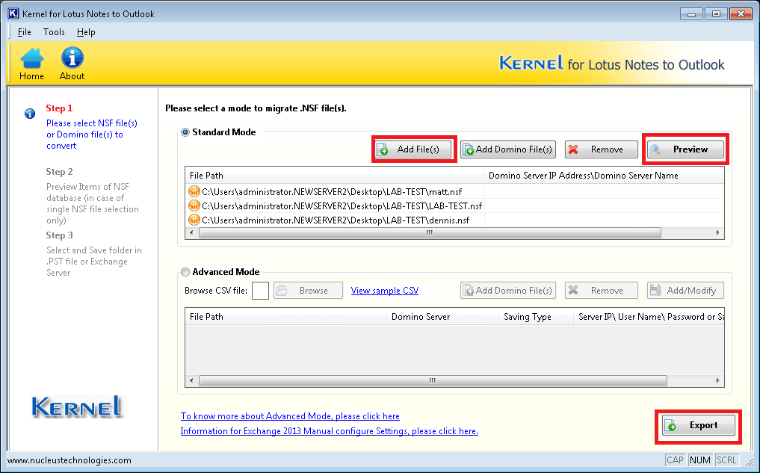The width and height of the screenshot is (760, 473).
Task: Click the Step 3 heading in sidebar
Action: (59, 235)
